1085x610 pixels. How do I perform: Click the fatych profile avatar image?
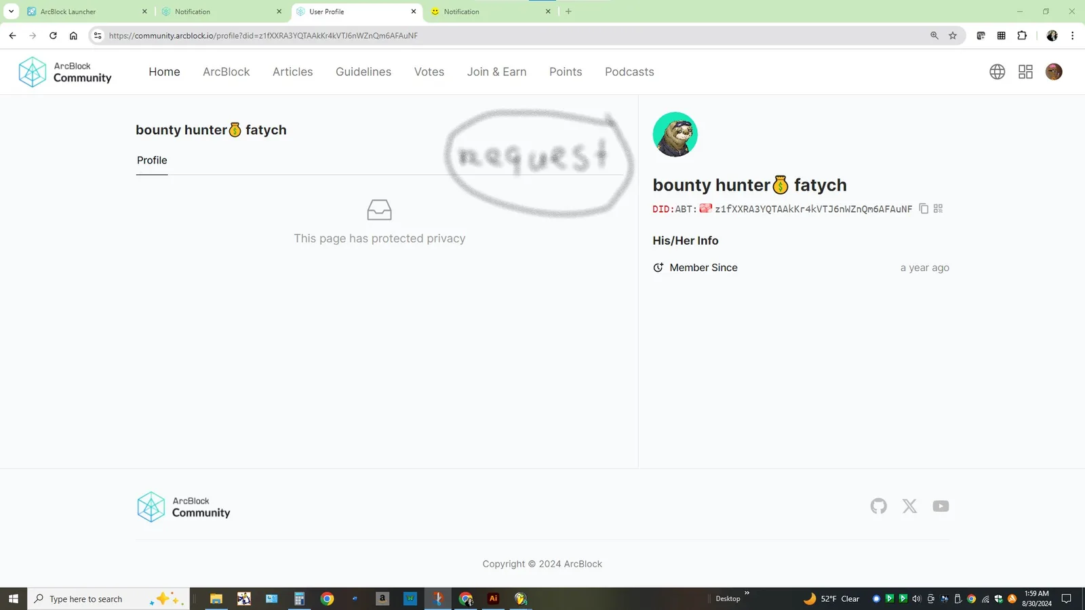tap(675, 134)
